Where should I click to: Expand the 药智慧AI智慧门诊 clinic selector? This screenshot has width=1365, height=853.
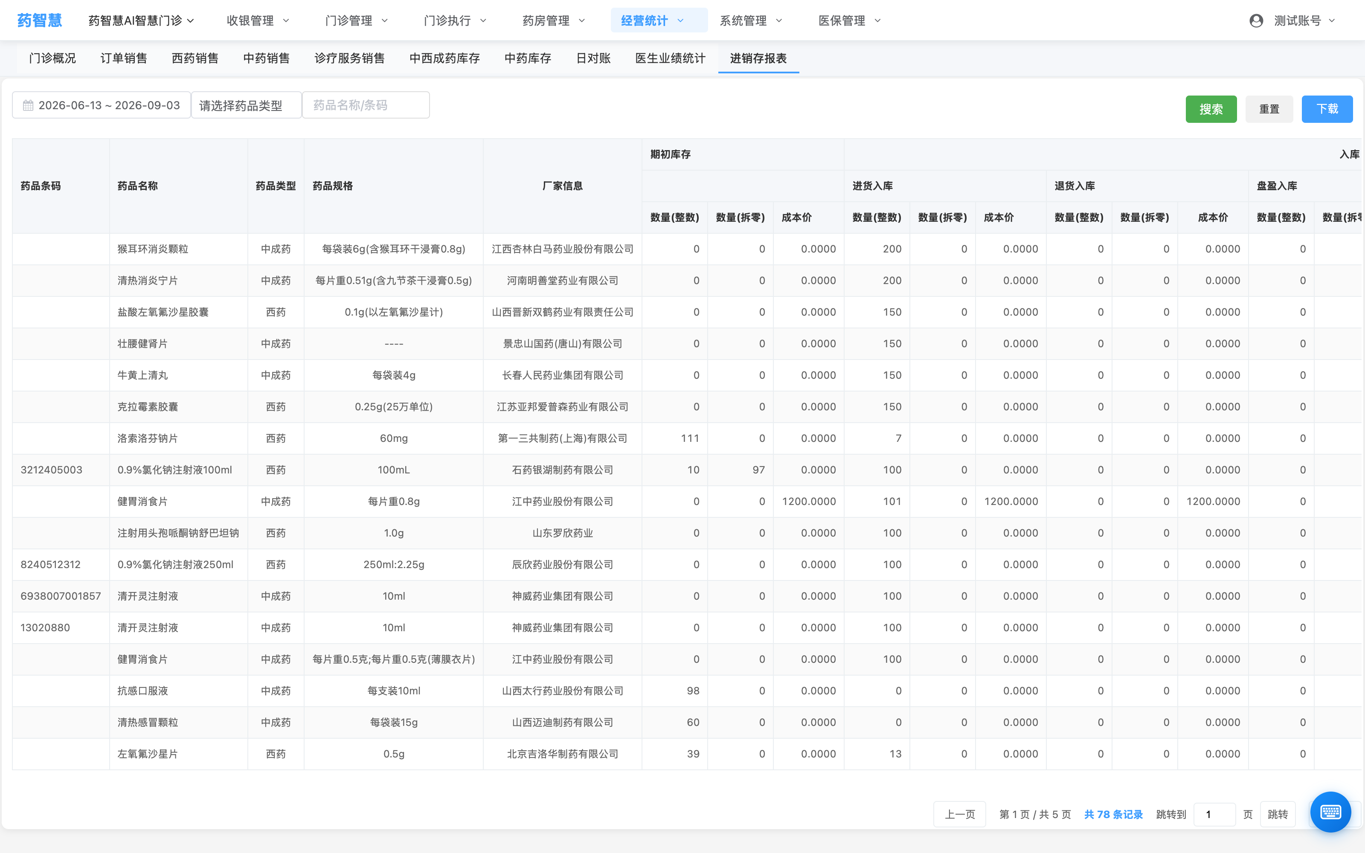(141, 21)
